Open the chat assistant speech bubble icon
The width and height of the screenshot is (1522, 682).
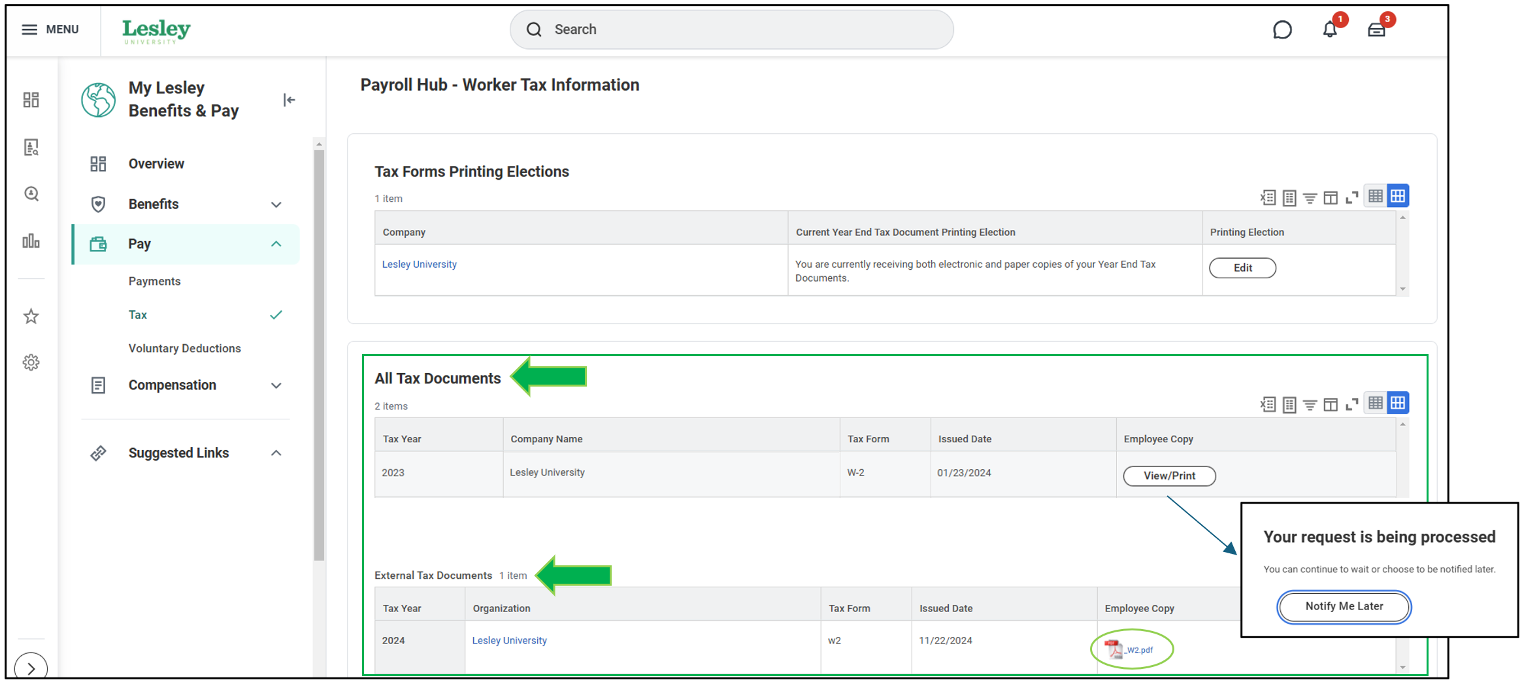coord(1282,30)
